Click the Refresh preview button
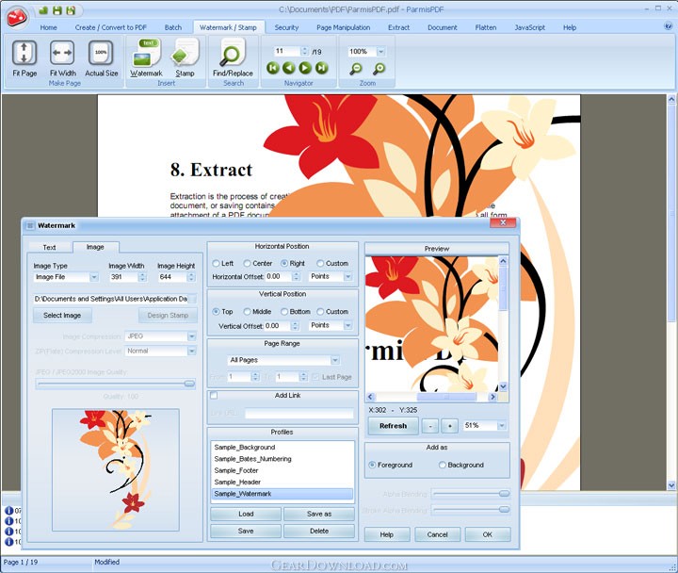Viewport: 678px width, 573px height. pos(393,426)
